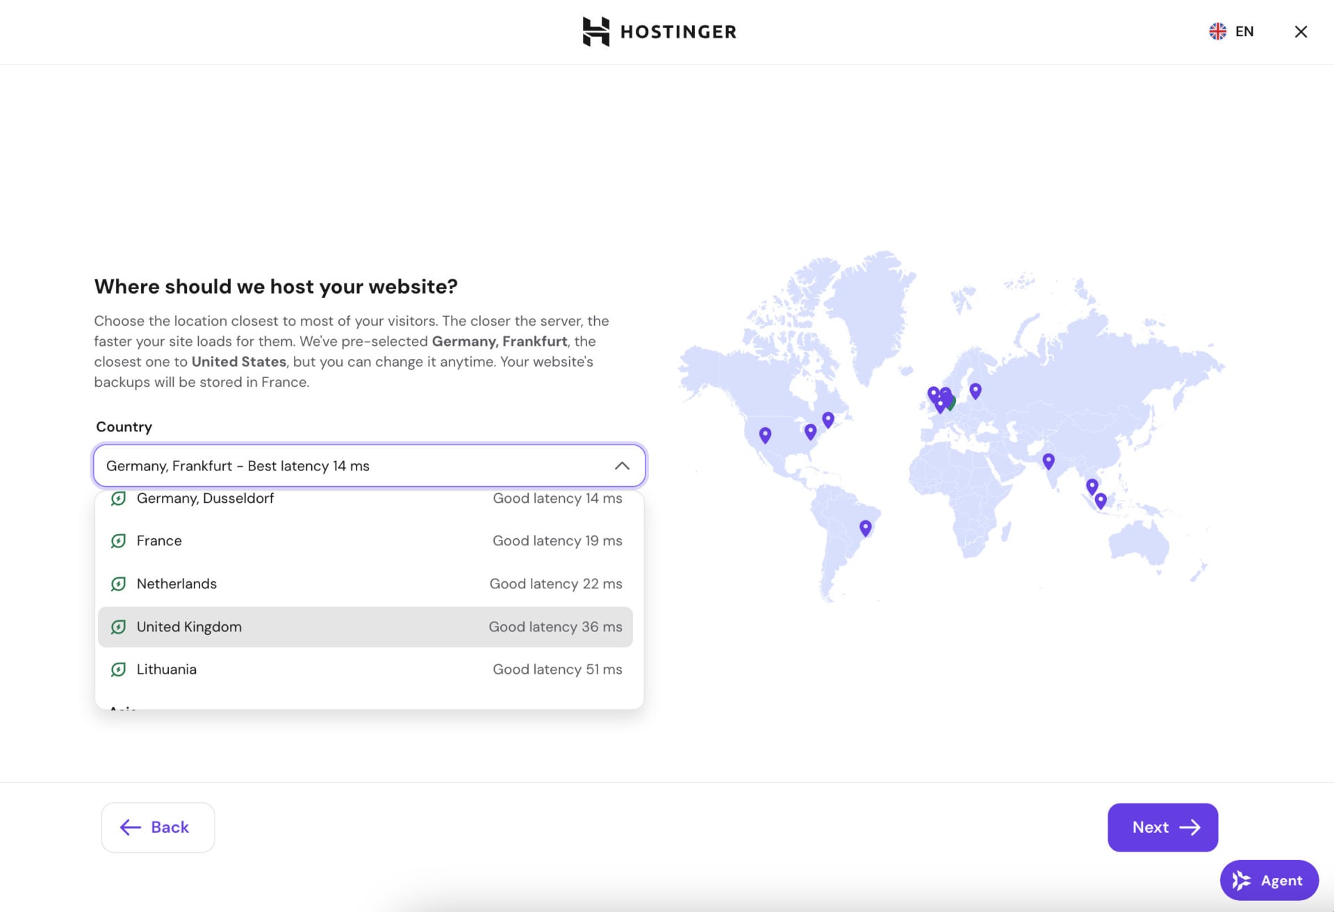Screen dimensions: 1334x912
Task: Click the map pin in Lithuania region
Action: click(975, 391)
